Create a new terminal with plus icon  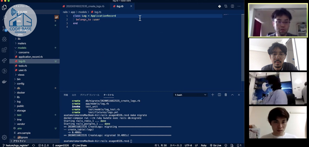coord(212,95)
